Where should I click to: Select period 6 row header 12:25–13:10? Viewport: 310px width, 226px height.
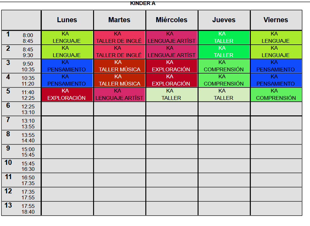(21, 109)
